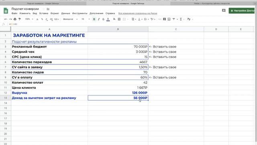Image resolution: width=257 pixels, height=145 pixels.
Task: Select the cell with value 70 000₽
Action: [118, 47]
